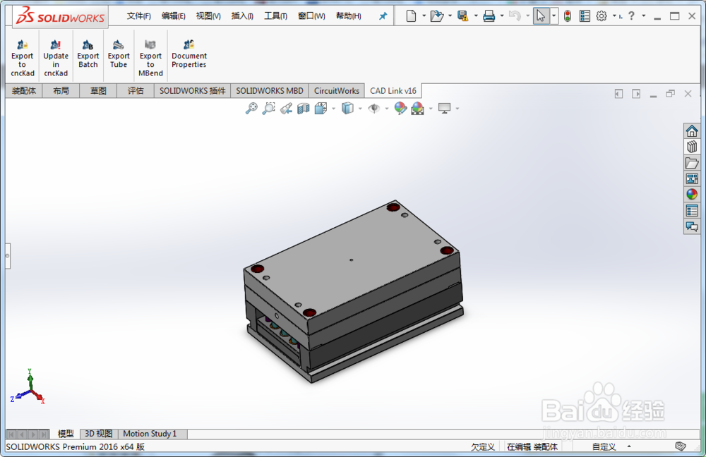Click the tag icon in status bar
The image size is (706, 457).
(681, 446)
